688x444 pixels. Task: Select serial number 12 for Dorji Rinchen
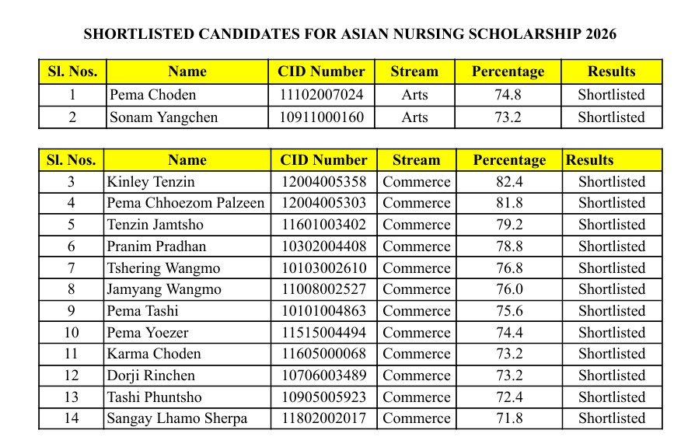(72, 376)
